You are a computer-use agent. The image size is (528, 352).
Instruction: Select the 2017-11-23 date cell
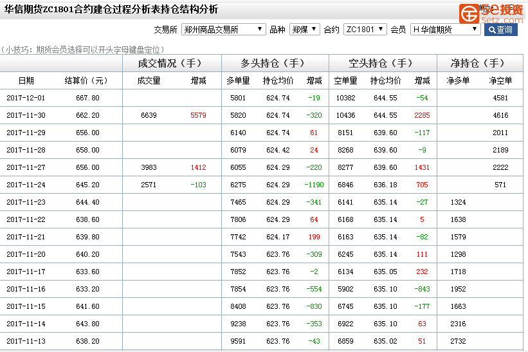point(26,203)
